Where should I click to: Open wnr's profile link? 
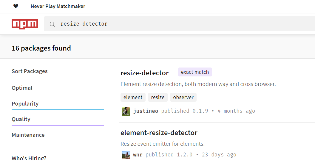click(x=138, y=155)
